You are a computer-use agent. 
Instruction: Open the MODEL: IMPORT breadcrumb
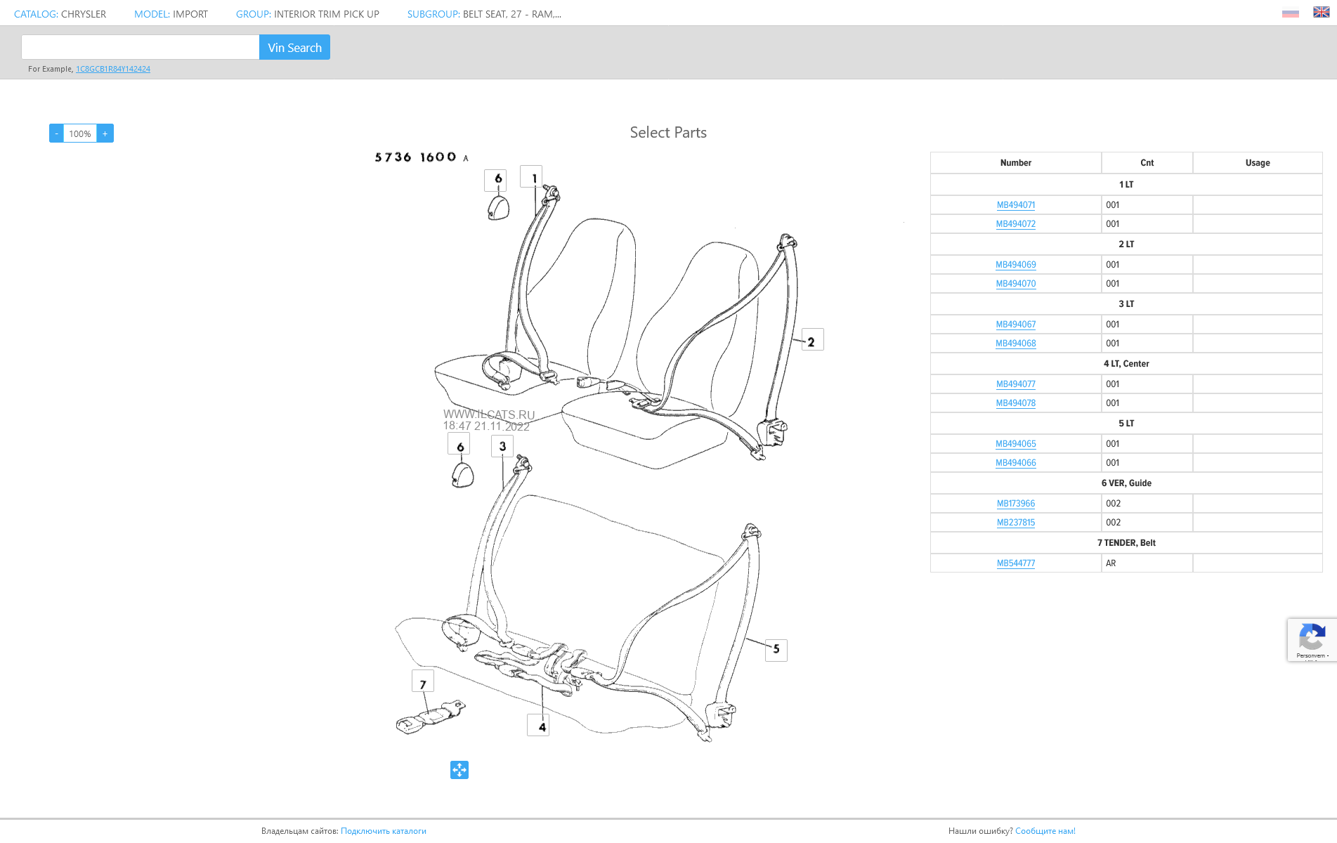171,14
